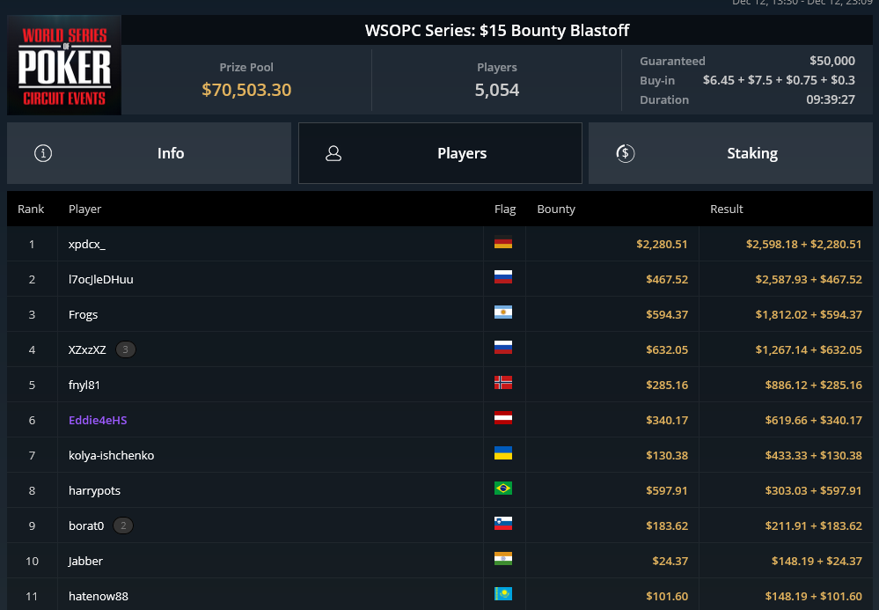This screenshot has width=879, height=610.
Task: Click result $148.19 + $101.60
Action: pyautogui.click(x=813, y=597)
